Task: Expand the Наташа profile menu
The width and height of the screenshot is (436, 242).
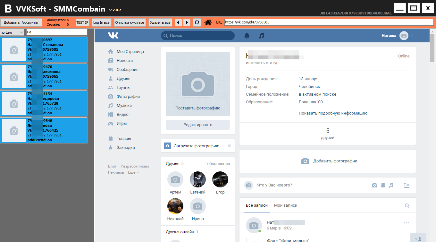Action: 412,36
